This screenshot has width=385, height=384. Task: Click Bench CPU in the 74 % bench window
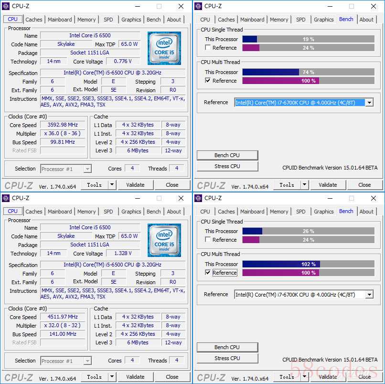coord(227,155)
